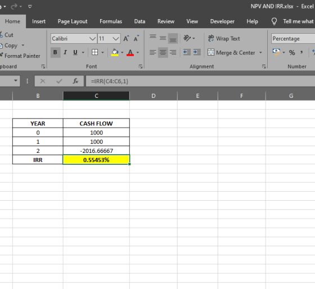Open the Fill Color dropdown arrow
This screenshot has width=315, height=289.
pyautogui.click(x=122, y=53)
